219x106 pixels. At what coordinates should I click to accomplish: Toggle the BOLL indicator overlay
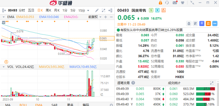(23, 105)
